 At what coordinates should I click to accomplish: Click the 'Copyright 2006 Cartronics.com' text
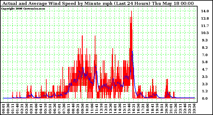coord(23,9)
